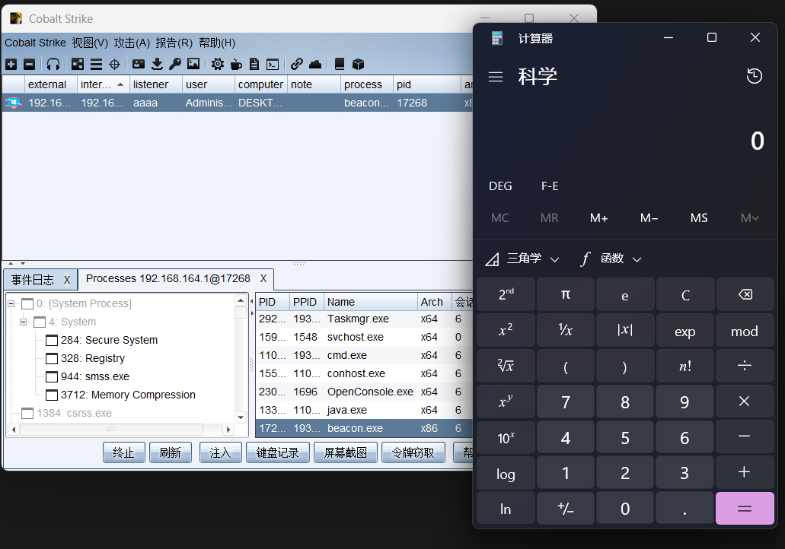Click the 注入 inject button

point(220,452)
